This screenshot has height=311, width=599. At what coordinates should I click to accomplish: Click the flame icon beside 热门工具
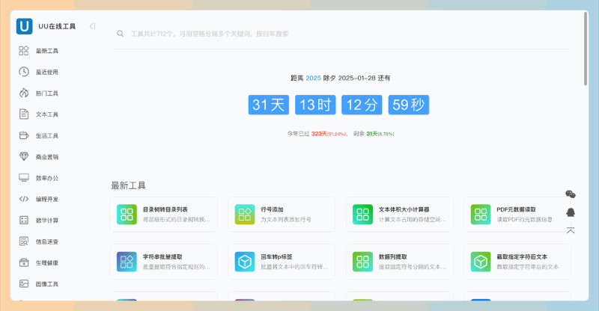click(24, 93)
